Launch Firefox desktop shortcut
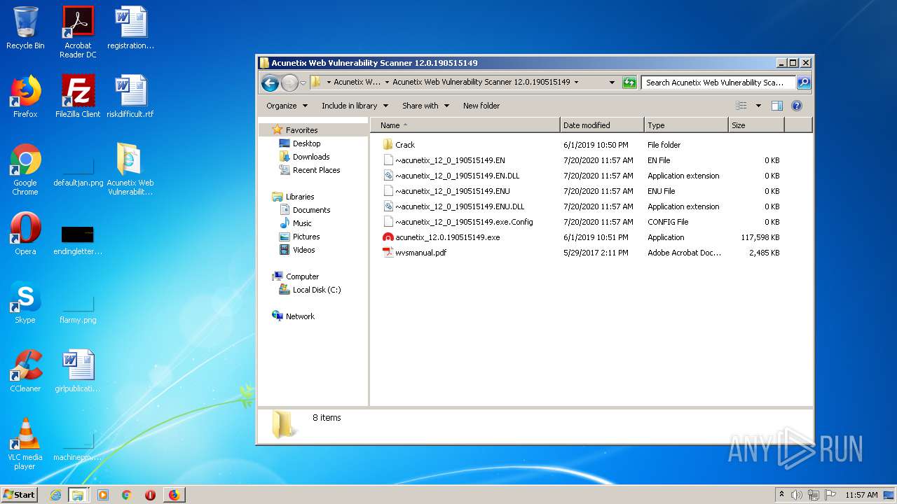This screenshot has width=897, height=504. tap(25, 97)
